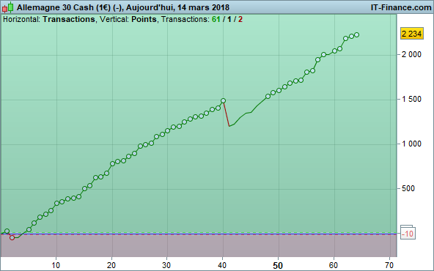Click the bold 50 horizontal axis label
The width and height of the screenshot is (434, 271).
(x=278, y=266)
